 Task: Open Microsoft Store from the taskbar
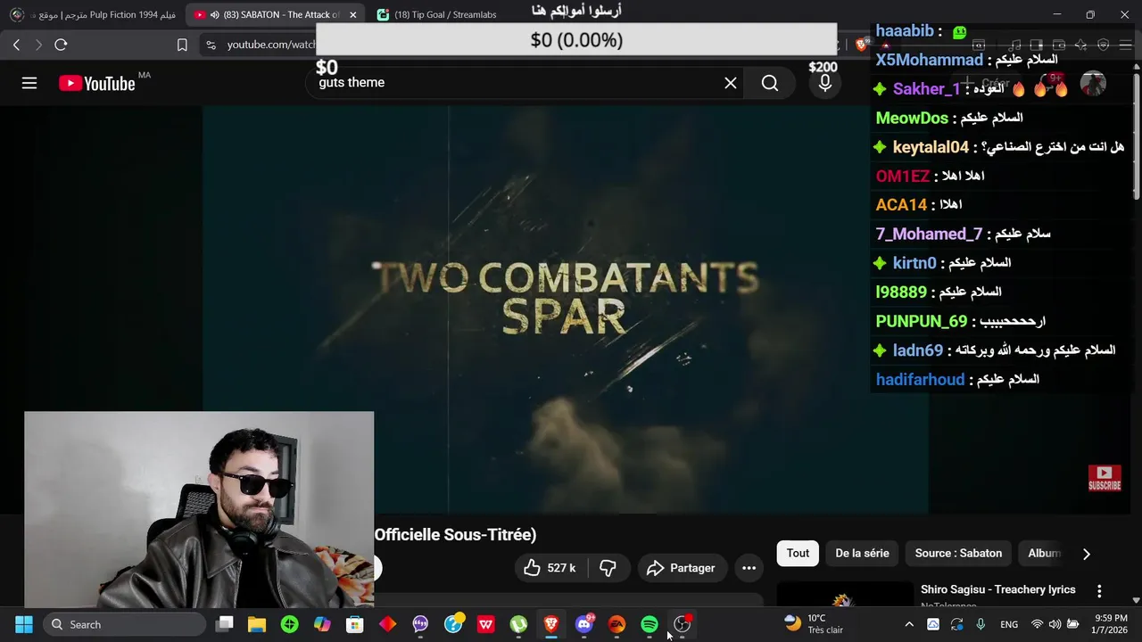[355, 624]
